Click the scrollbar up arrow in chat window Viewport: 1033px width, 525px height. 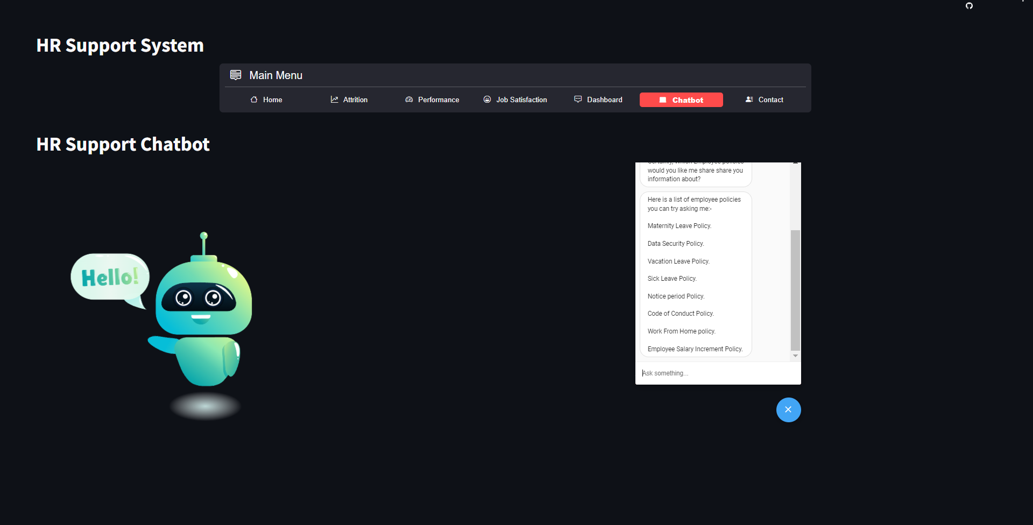pos(796,162)
